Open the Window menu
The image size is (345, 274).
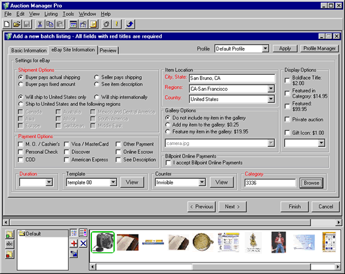pyautogui.click(x=88, y=14)
